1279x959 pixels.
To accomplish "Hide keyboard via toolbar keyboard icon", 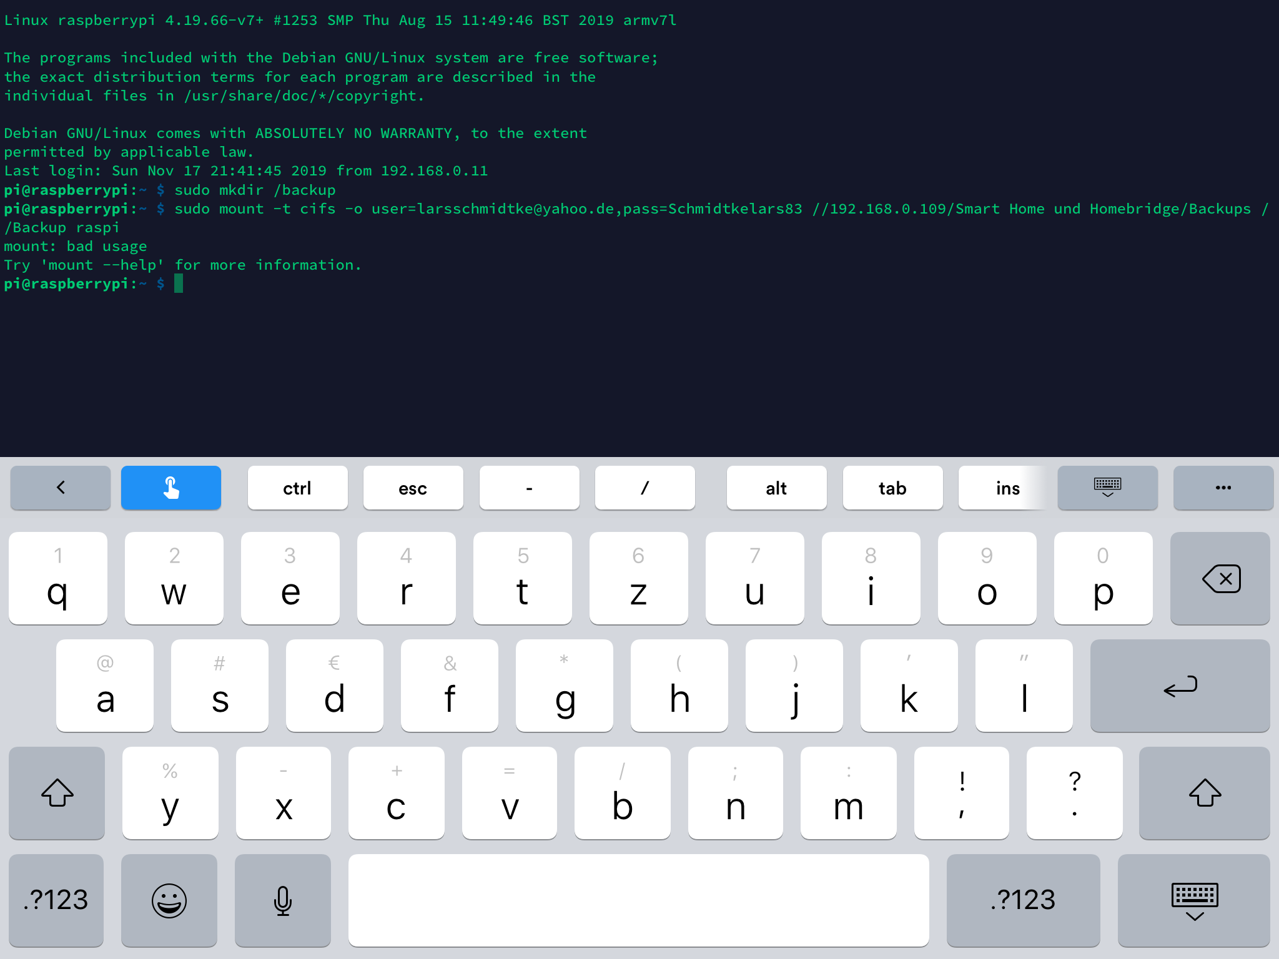I will pos(1107,488).
